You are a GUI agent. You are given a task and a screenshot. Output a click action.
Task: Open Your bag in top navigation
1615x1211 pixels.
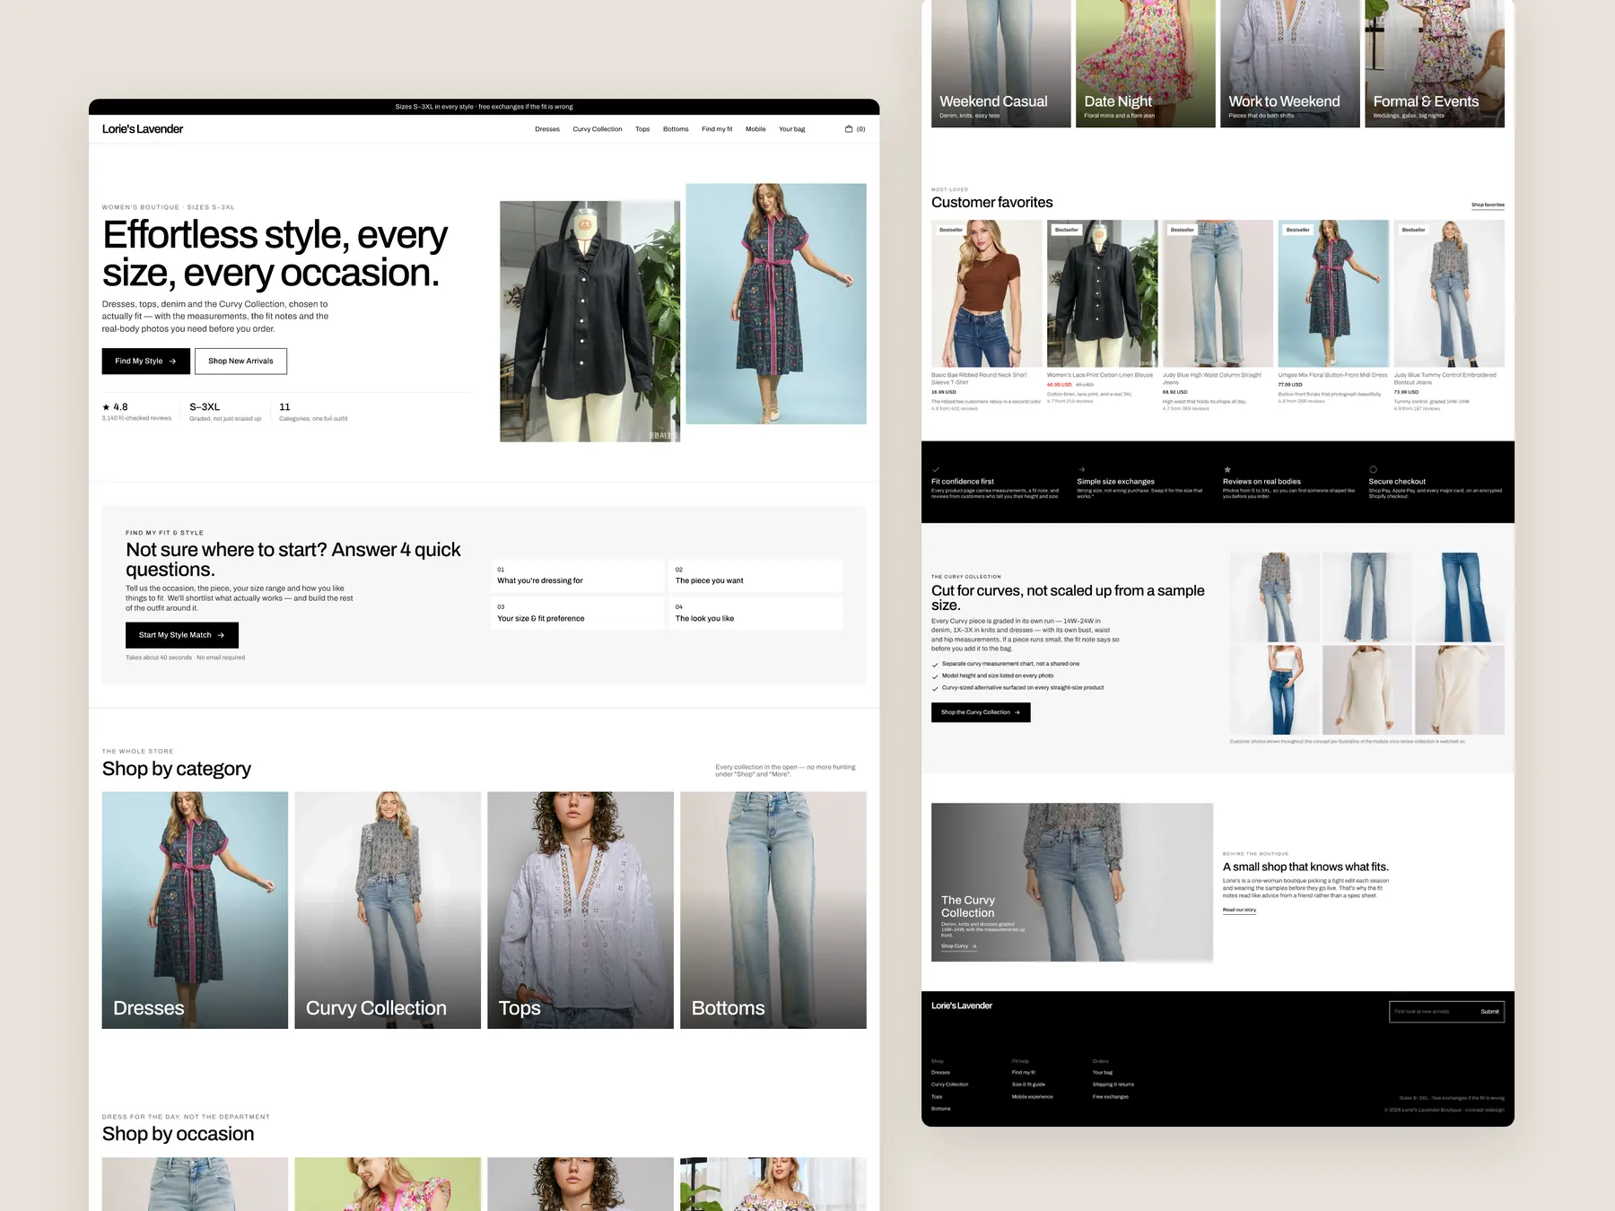click(792, 129)
